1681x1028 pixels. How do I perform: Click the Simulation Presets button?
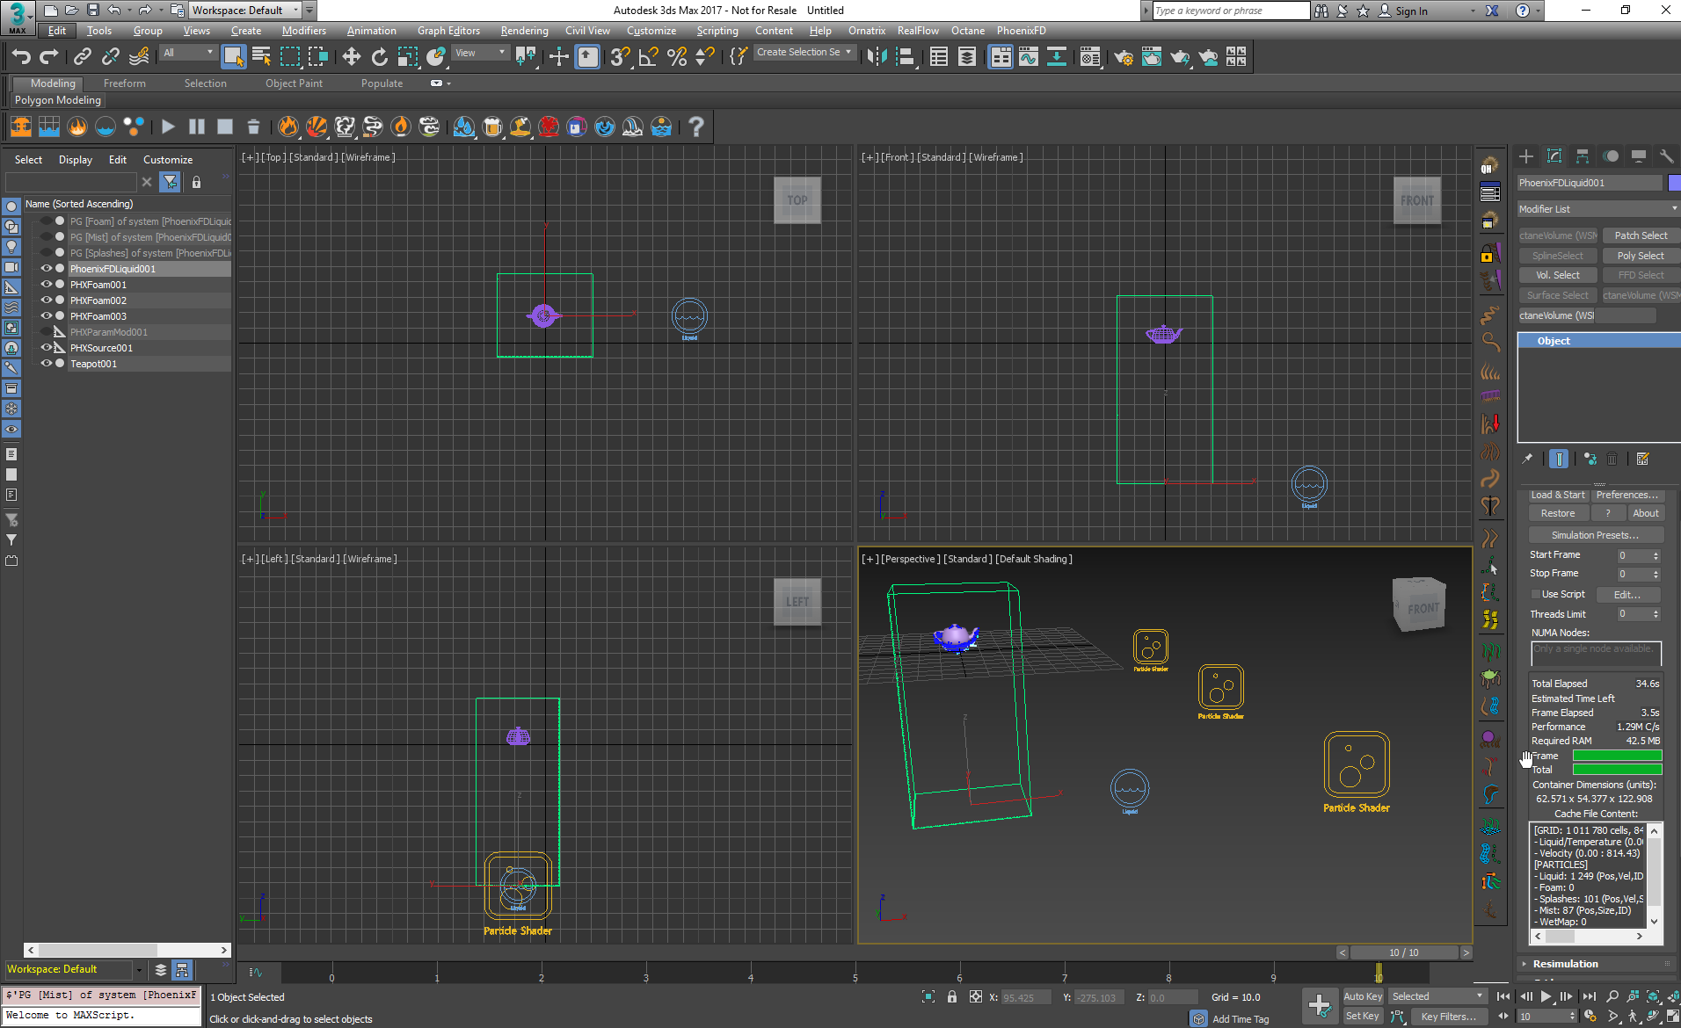[x=1595, y=535]
